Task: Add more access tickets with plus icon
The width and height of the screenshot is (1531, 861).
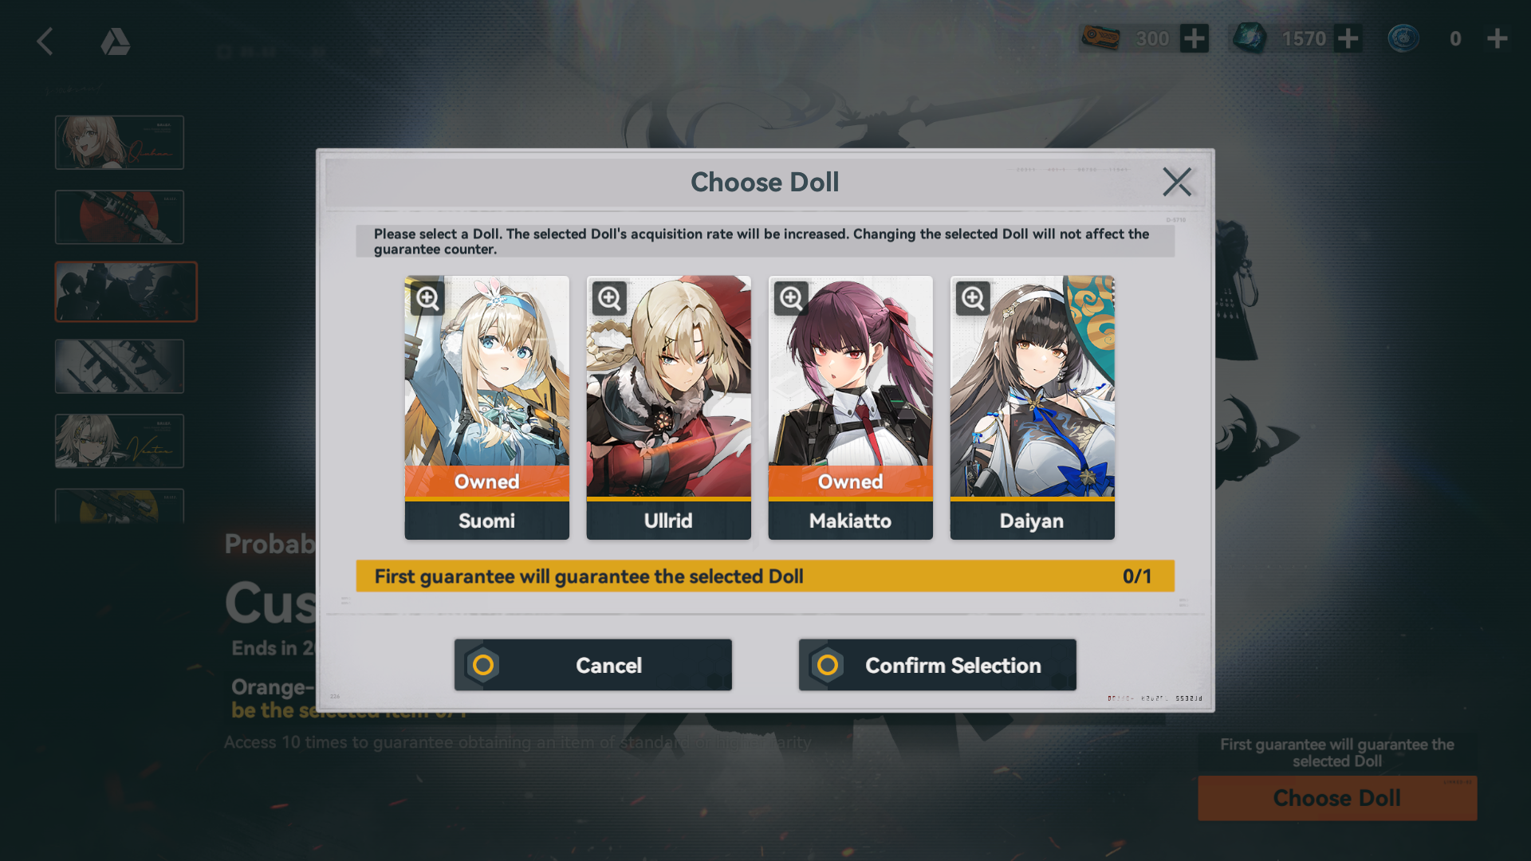Action: pyautogui.click(x=1194, y=38)
